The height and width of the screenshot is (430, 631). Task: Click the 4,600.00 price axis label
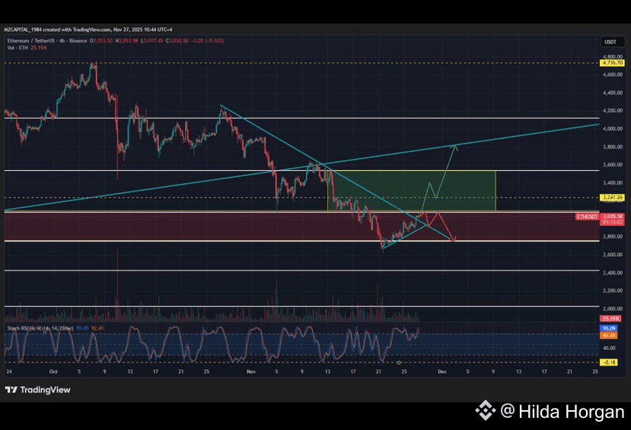click(613, 74)
